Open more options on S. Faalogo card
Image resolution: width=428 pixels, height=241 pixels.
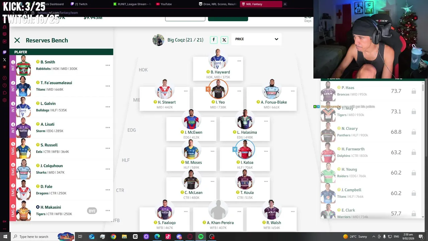coord(186,212)
